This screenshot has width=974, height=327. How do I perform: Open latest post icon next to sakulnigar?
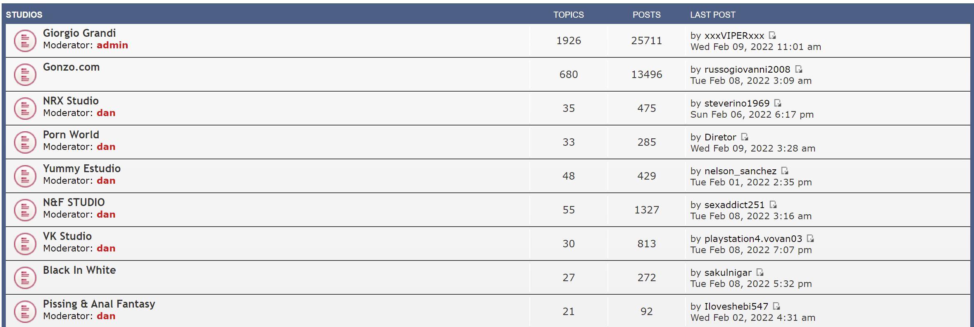760,272
